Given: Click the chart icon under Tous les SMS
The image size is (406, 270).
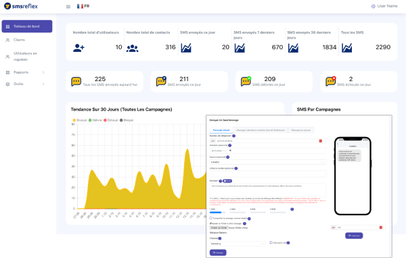Looking at the screenshot, I should tap(347, 48).
